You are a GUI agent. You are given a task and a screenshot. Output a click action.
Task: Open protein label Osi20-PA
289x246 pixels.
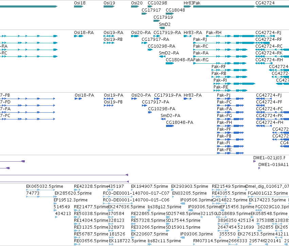click(141, 95)
